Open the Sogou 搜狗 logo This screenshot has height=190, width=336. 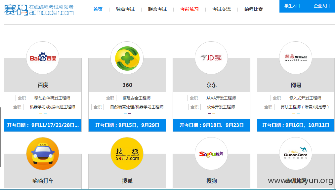pyautogui.click(x=211, y=154)
